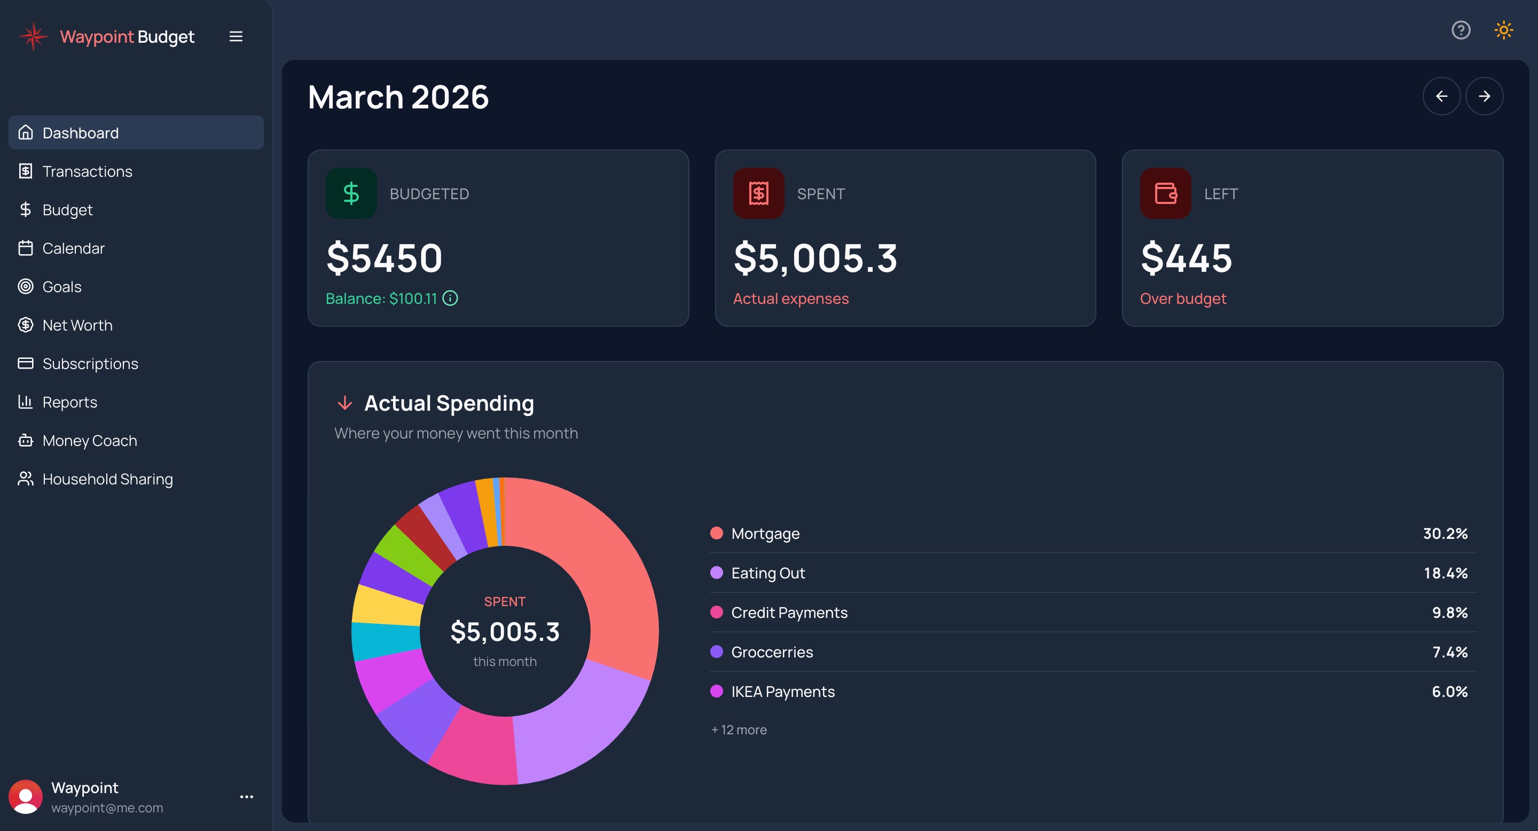Select the Eating Out legend row
This screenshot has height=831, width=1538.
point(1093,573)
